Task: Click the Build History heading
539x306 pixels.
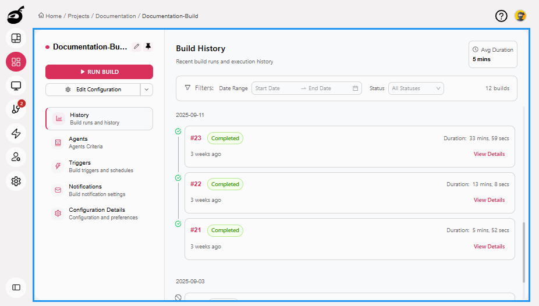Action: (x=200, y=48)
